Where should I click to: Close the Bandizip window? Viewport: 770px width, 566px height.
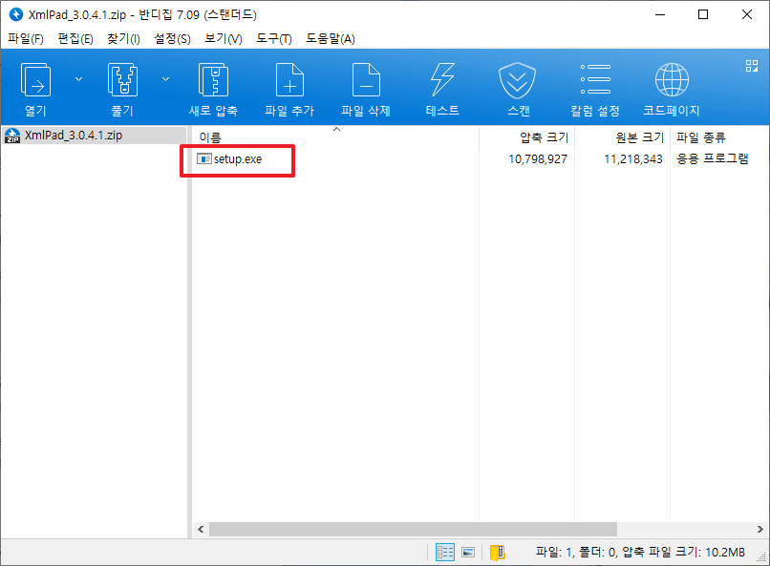(x=747, y=14)
